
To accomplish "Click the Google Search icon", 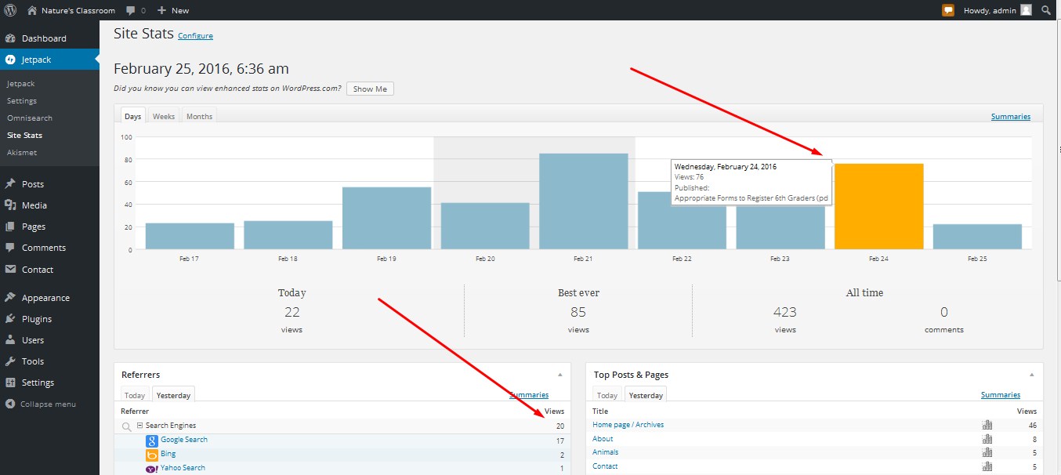I will (152, 441).
